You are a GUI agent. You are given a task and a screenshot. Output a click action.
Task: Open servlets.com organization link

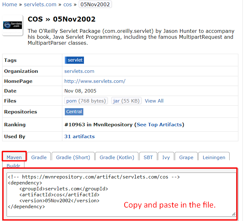pyautogui.click(x=79, y=71)
